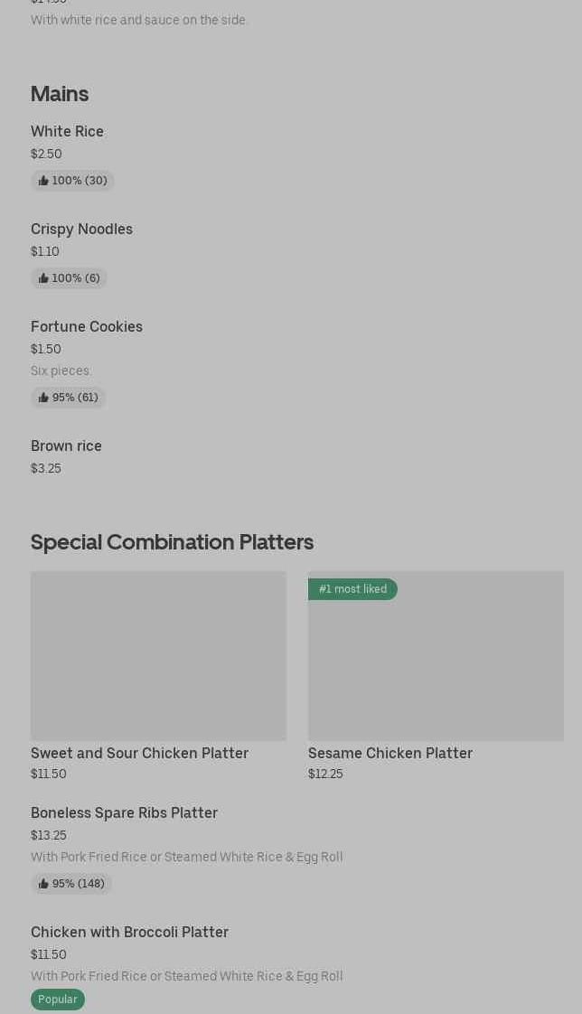582x1014 pixels.
Task: Click thumbs-up rating badge under Fortune Cookies
Action: click(x=68, y=398)
